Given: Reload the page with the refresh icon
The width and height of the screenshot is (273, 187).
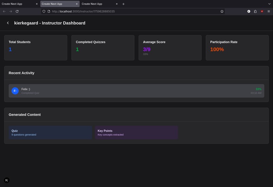Looking at the screenshot, I should [x=17, y=11].
